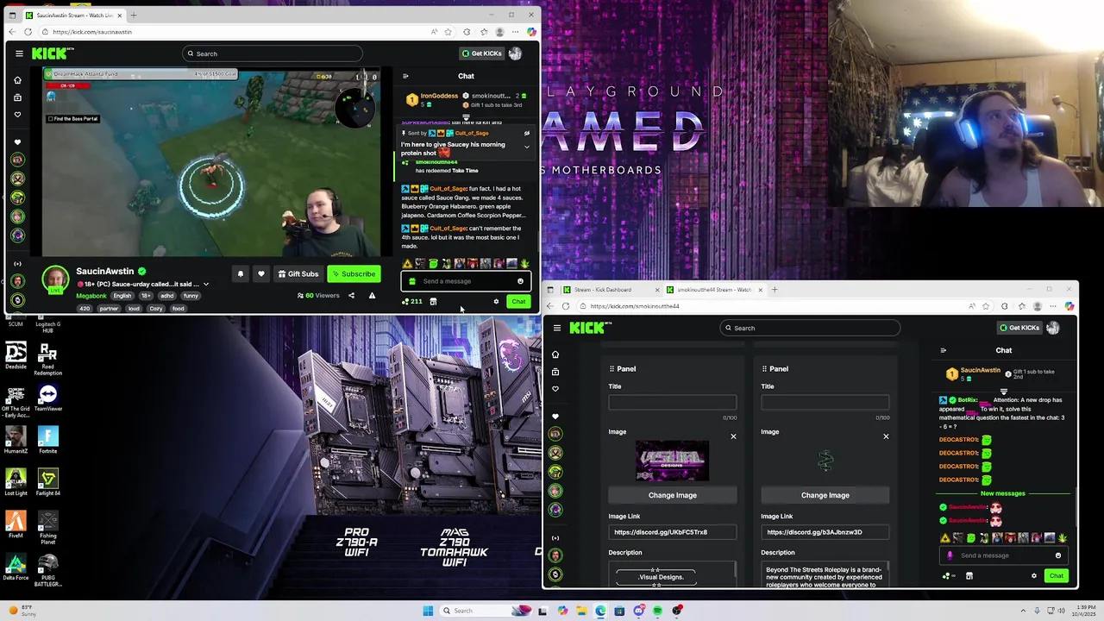Open channel points 211 in SaucinAwstin chat
Image resolution: width=1104 pixels, height=621 pixels.
412,302
